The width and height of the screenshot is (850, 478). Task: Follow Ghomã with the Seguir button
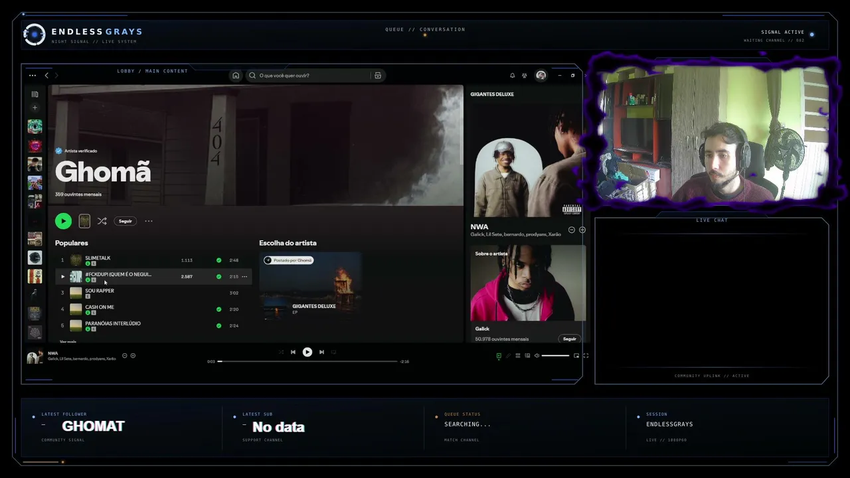coord(126,221)
